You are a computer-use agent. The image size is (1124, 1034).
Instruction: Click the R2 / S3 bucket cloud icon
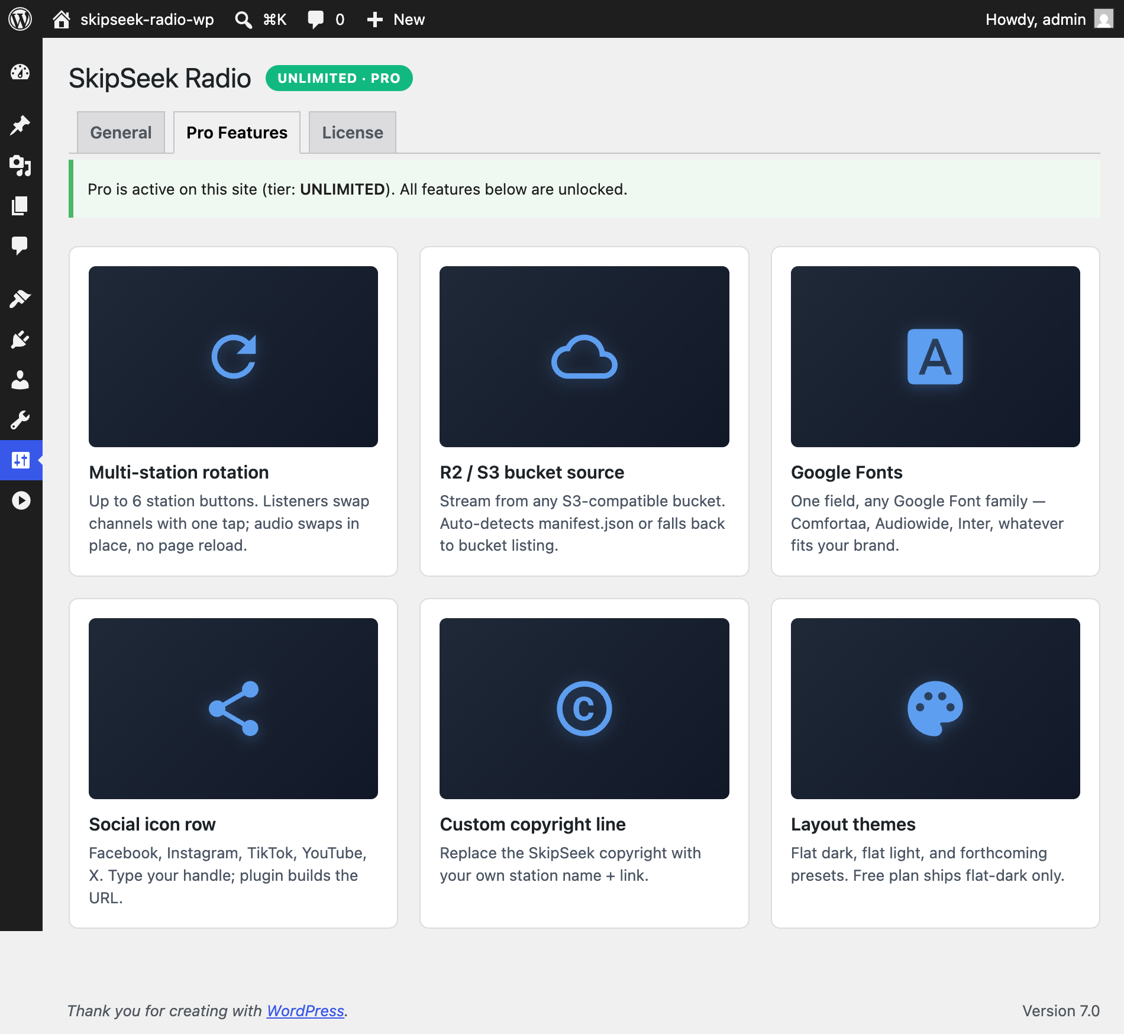point(584,357)
